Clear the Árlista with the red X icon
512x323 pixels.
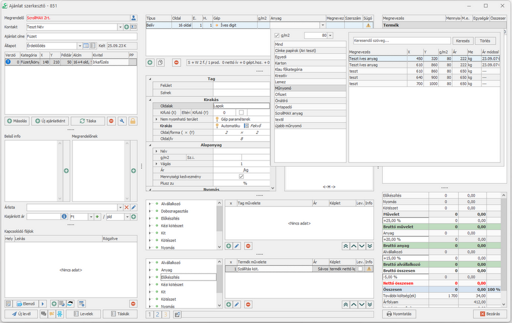pos(126,208)
